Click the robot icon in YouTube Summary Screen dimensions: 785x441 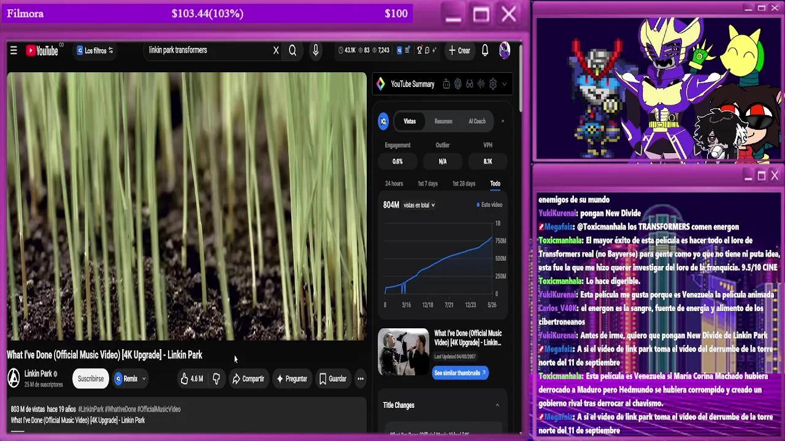(x=446, y=84)
